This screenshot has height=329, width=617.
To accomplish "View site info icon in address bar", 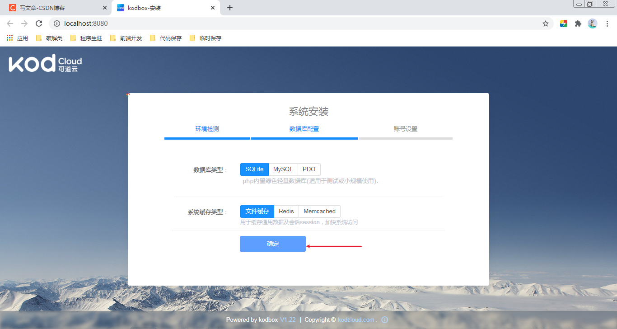I will pyautogui.click(x=57, y=23).
